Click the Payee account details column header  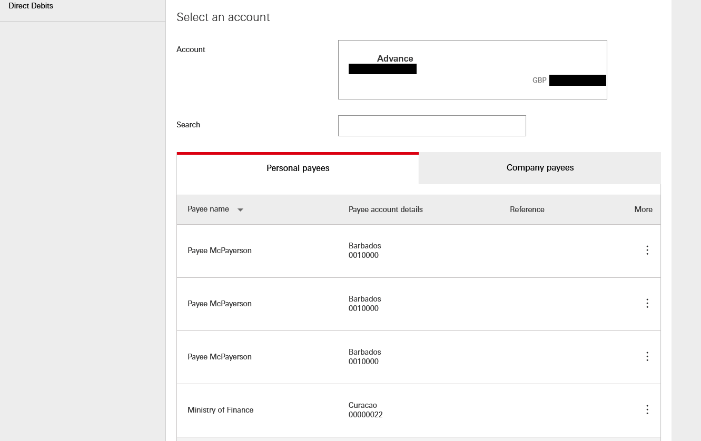click(386, 209)
